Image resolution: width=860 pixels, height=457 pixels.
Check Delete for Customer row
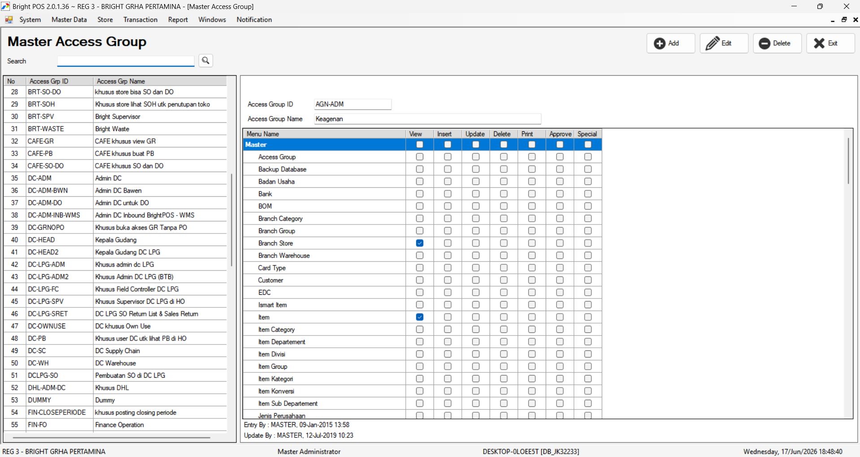pos(504,280)
